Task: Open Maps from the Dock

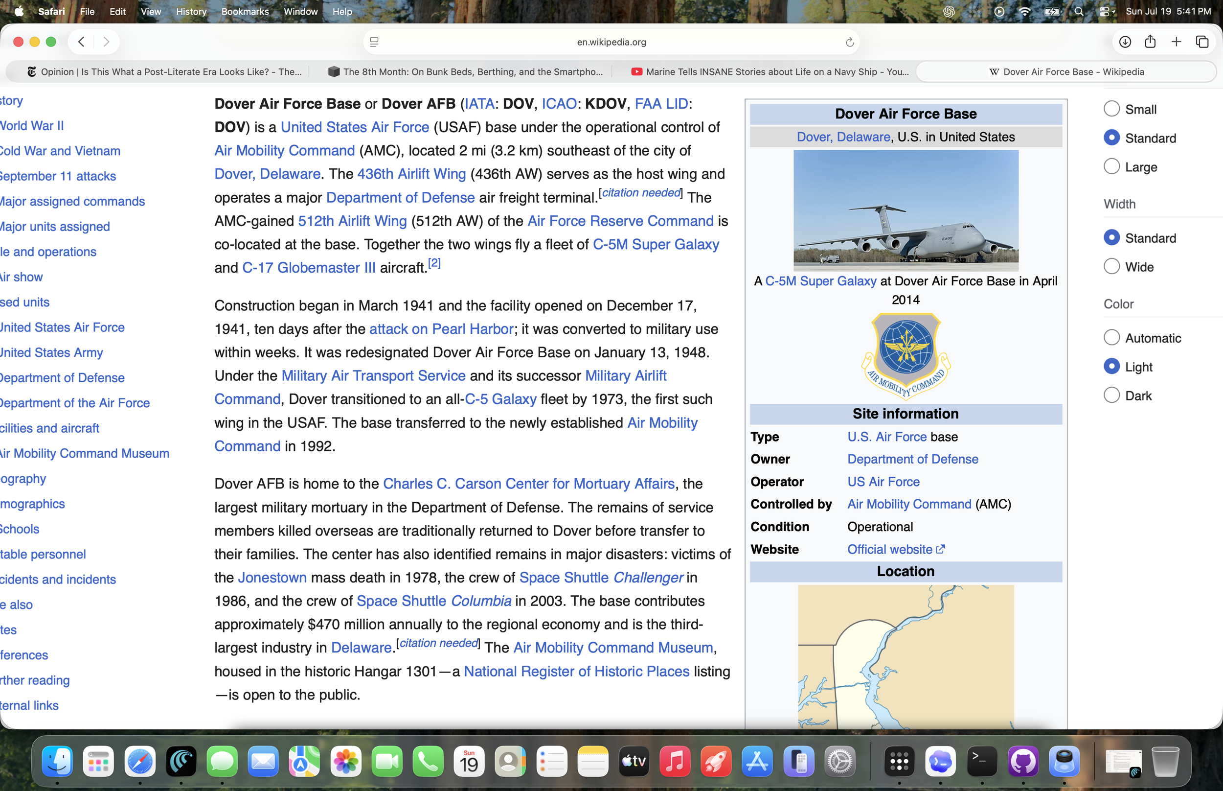Action: point(304,761)
